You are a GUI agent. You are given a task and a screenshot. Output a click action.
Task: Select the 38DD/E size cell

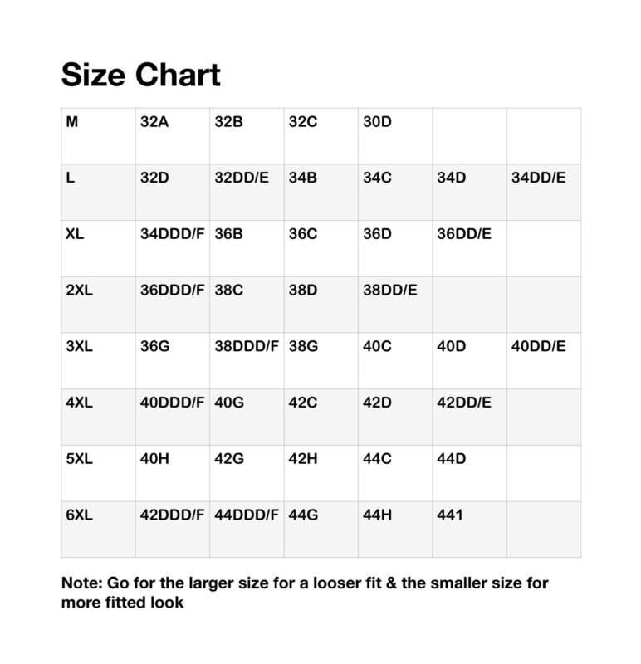pyautogui.click(x=390, y=290)
